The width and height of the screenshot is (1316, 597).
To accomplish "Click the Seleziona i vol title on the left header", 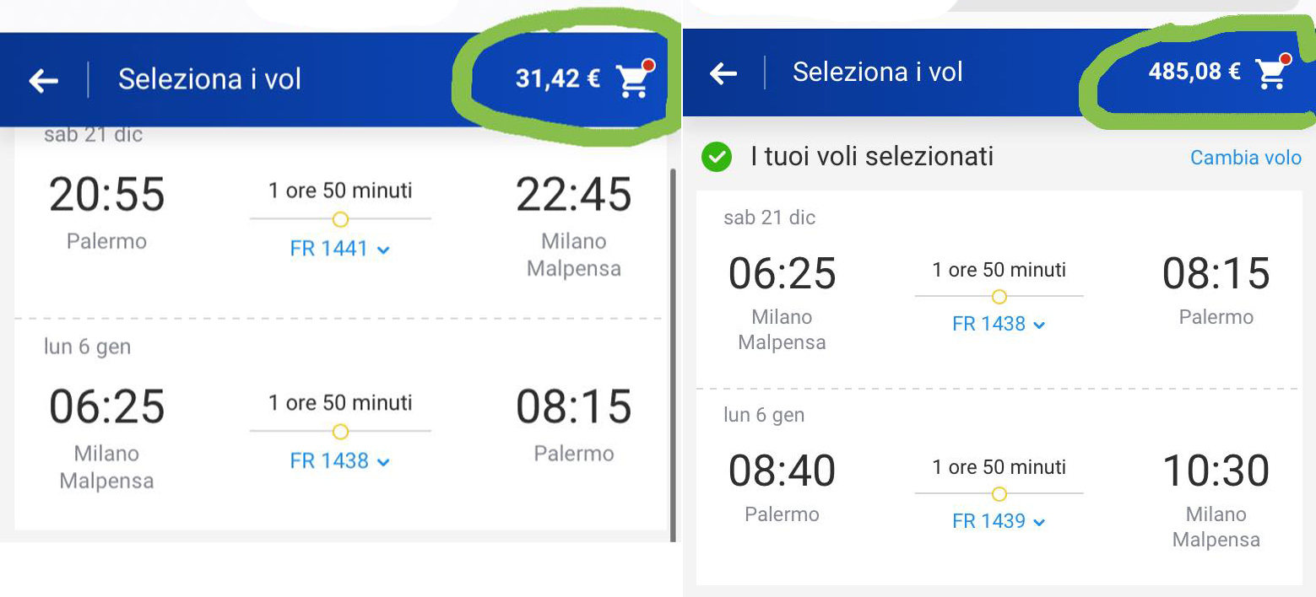I will [x=209, y=79].
